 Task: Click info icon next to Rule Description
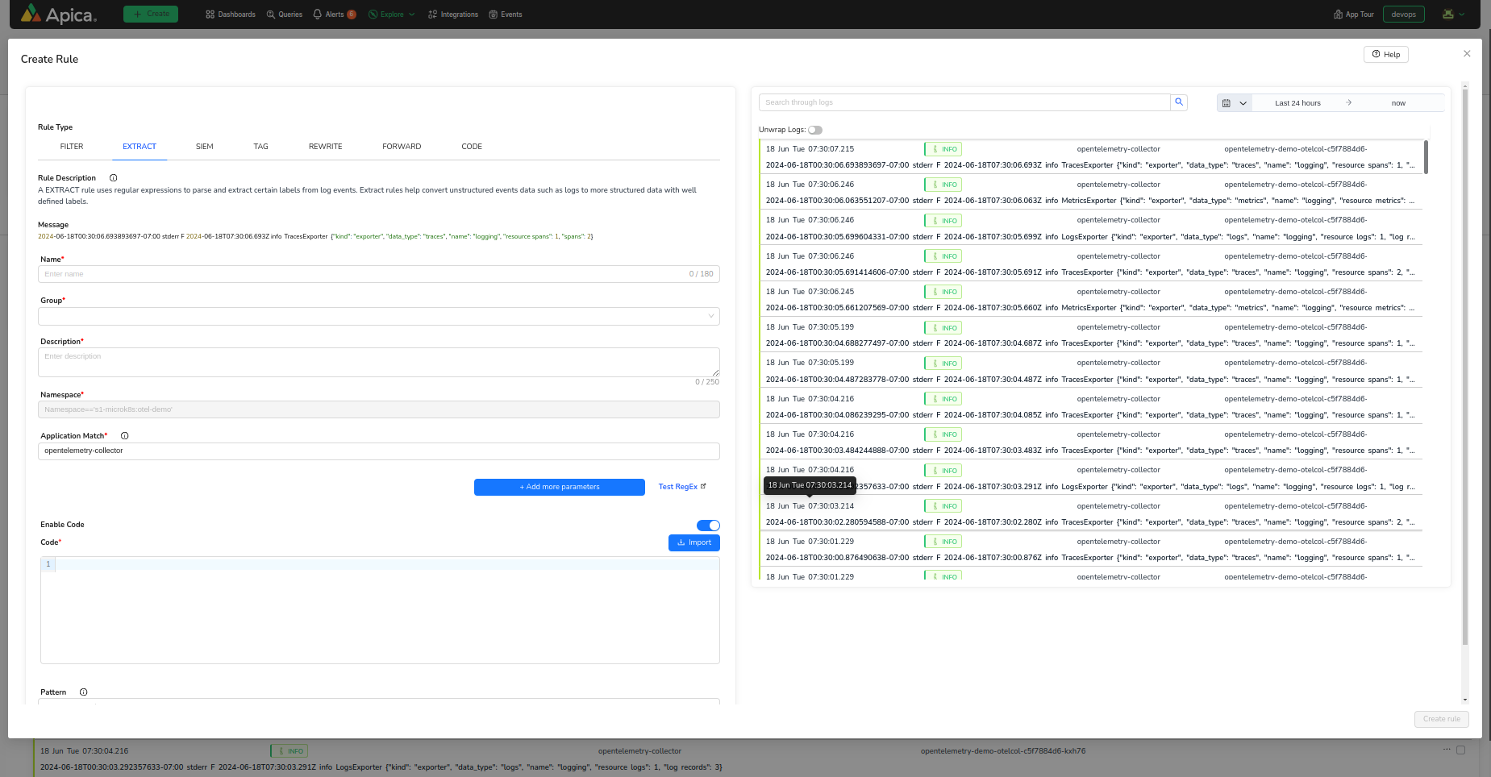tap(114, 178)
